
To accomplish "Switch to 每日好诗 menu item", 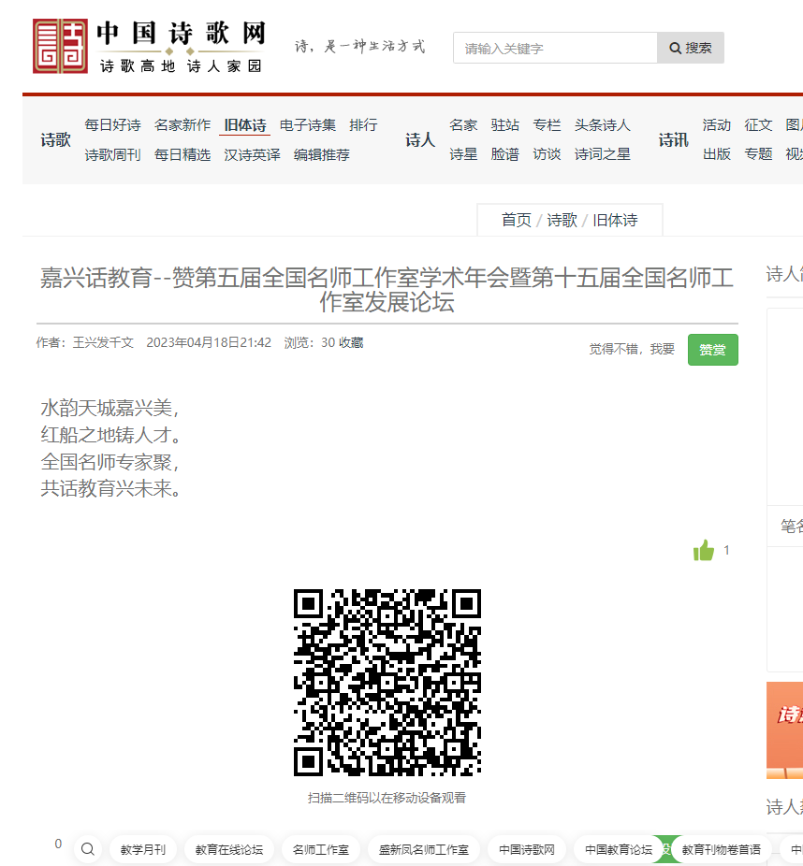I will click(x=112, y=124).
